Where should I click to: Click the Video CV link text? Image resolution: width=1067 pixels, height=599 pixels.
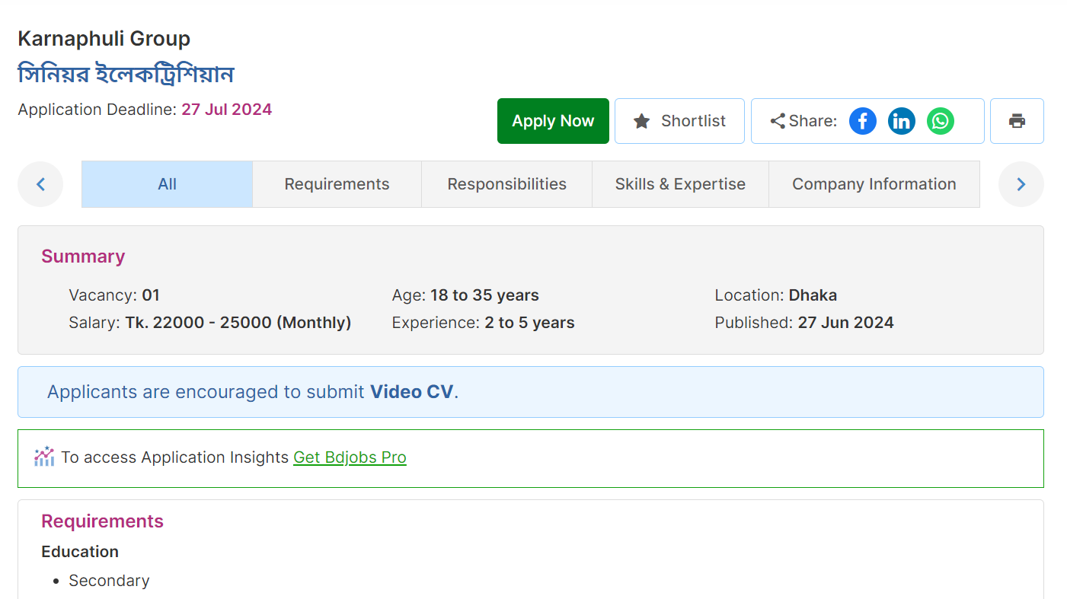[412, 392]
